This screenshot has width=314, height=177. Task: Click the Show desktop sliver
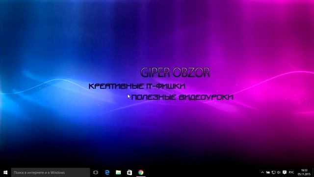[313, 173]
